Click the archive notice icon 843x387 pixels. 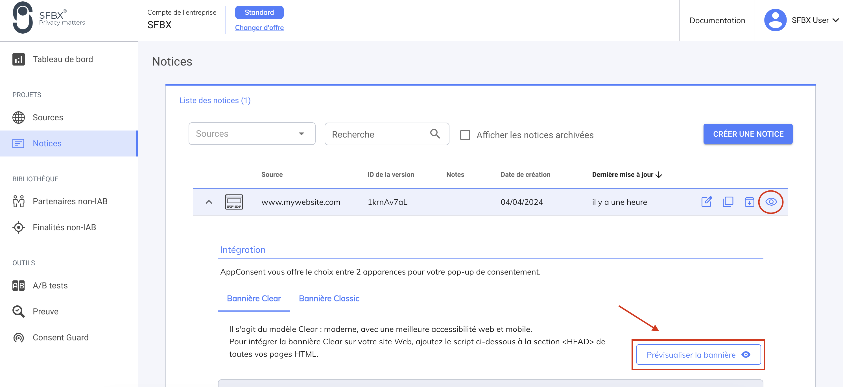[749, 202]
